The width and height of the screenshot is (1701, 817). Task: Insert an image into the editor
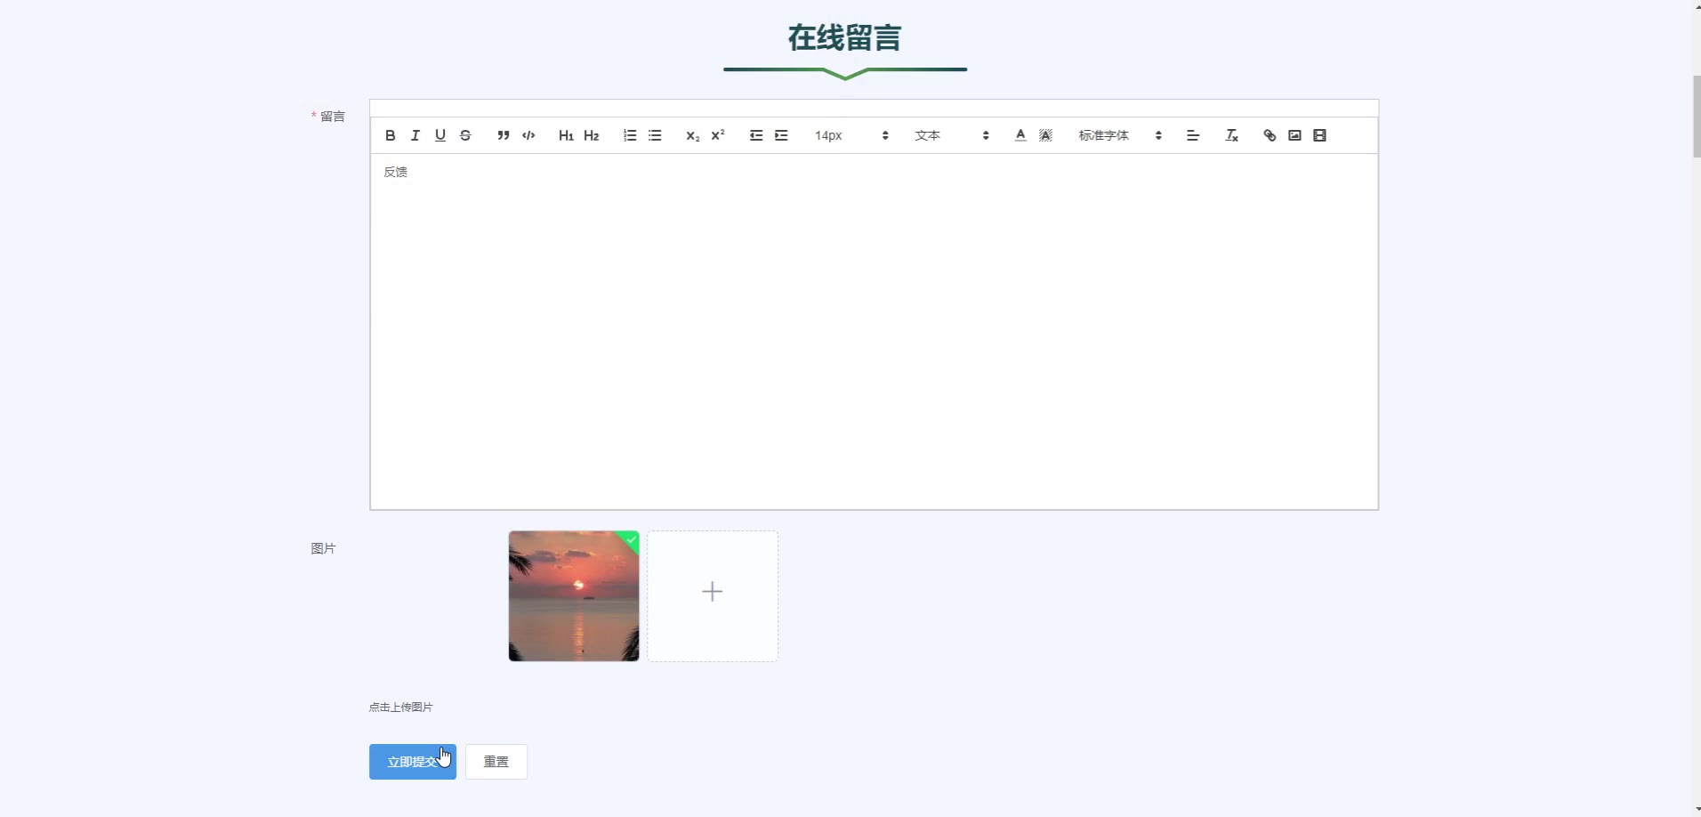pos(1294,135)
